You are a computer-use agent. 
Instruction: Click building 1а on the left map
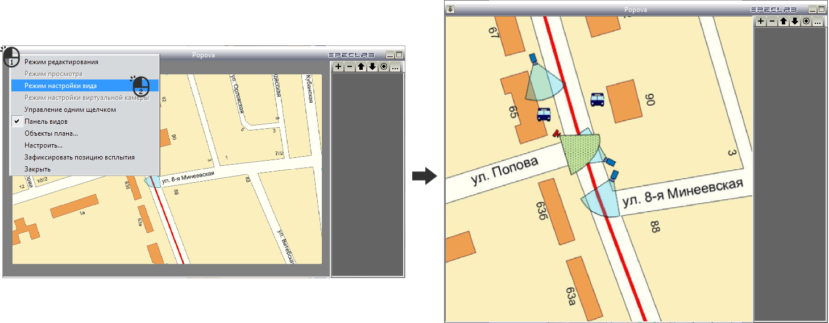click(76, 207)
